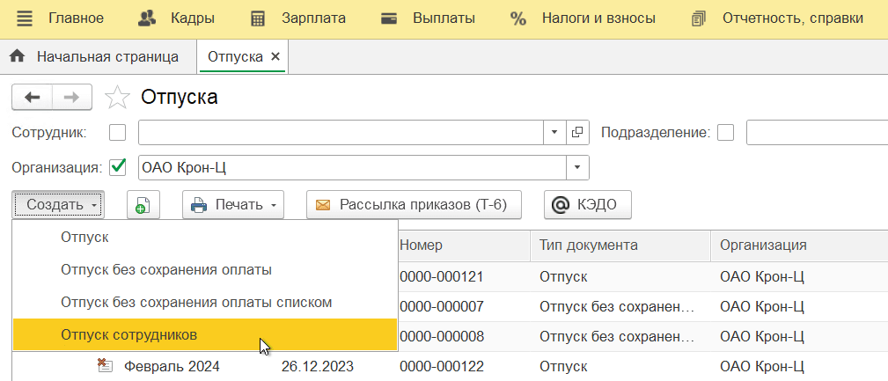The height and width of the screenshot is (381, 888).
Task: Sort by the Тип документа column header
Action: pyautogui.click(x=620, y=245)
